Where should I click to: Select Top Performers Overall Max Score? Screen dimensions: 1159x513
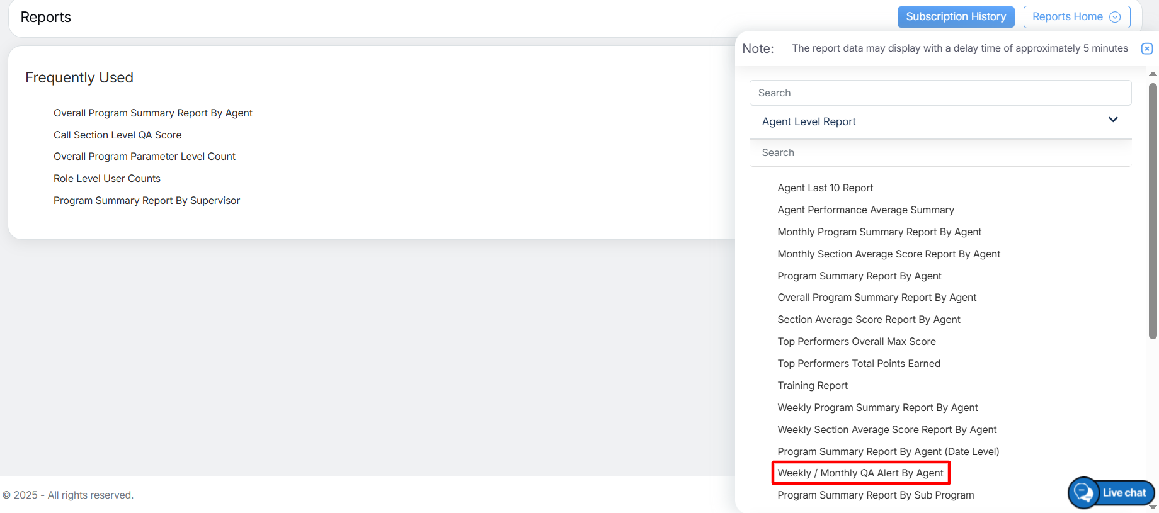click(x=857, y=342)
